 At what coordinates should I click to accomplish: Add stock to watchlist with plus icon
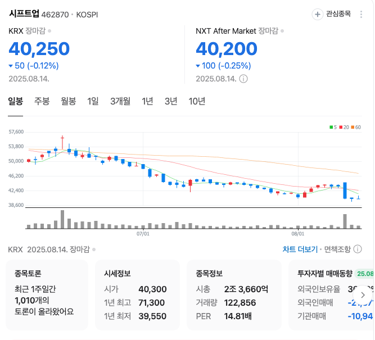pos(317,15)
